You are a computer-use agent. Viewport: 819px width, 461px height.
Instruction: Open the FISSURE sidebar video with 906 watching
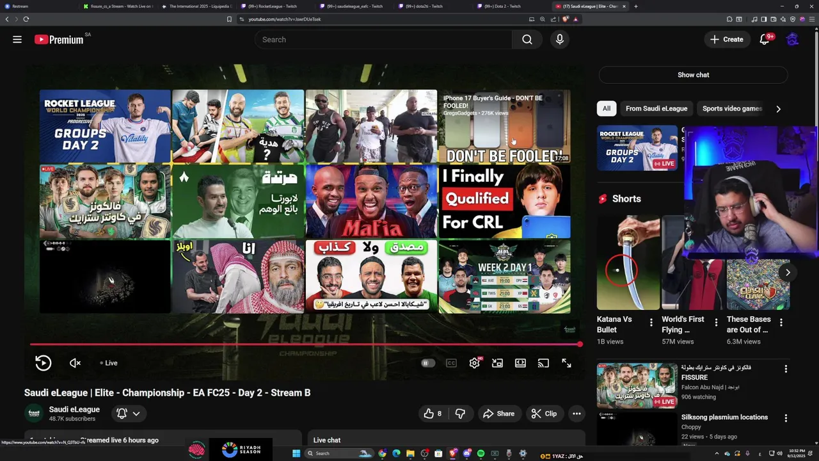pyautogui.click(x=637, y=386)
